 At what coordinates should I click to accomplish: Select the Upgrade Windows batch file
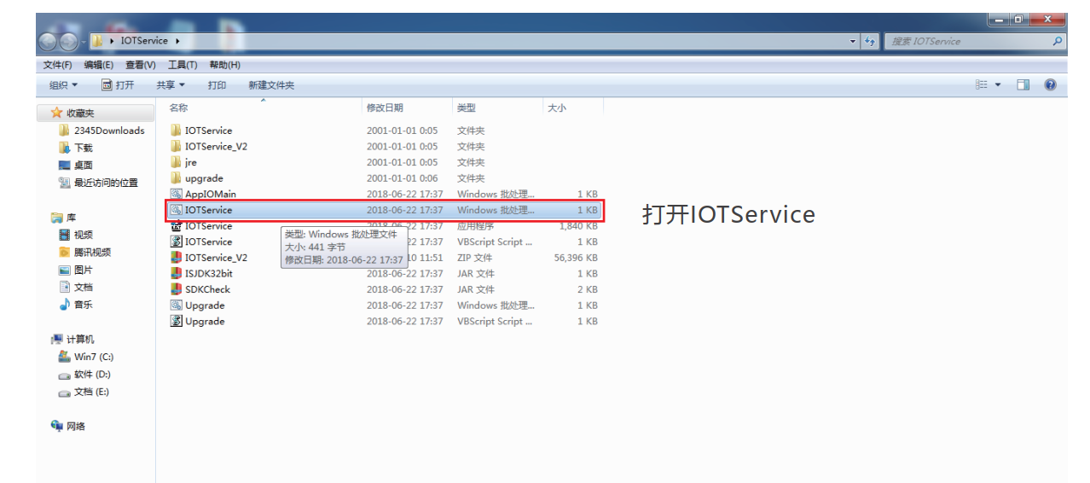click(x=198, y=305)
